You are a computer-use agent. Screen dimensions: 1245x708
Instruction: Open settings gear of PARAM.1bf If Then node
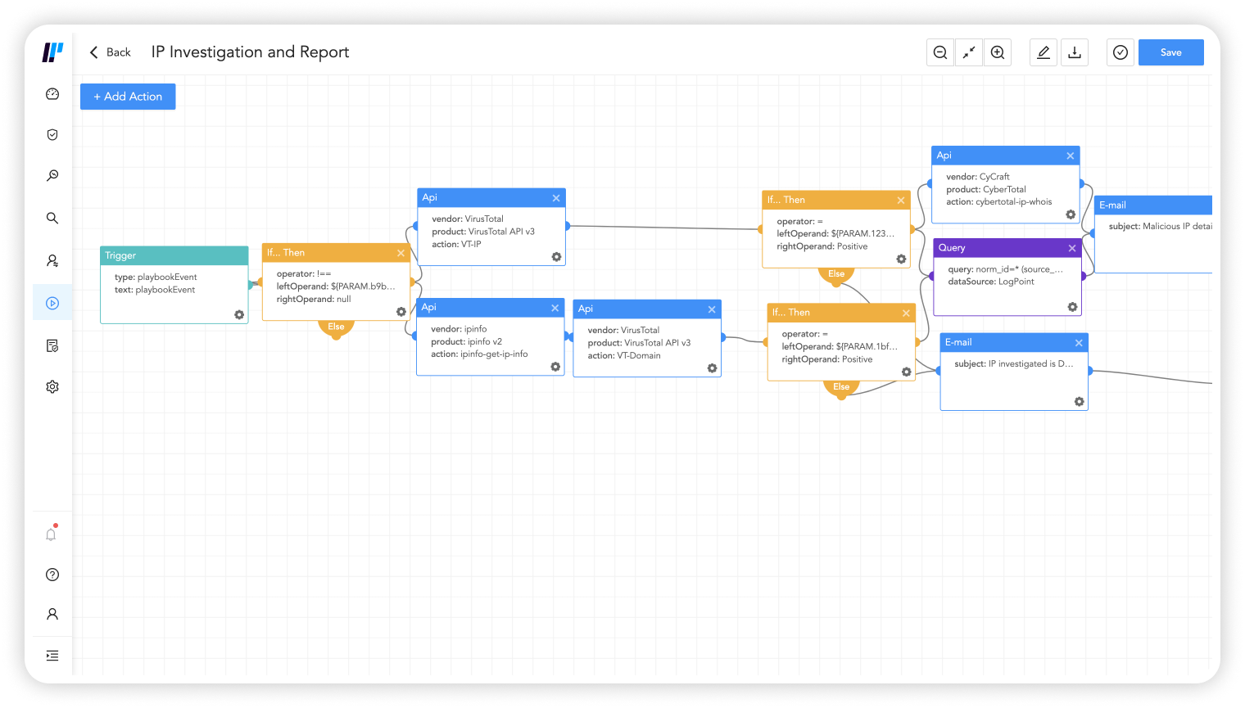(x=906, y=372)
